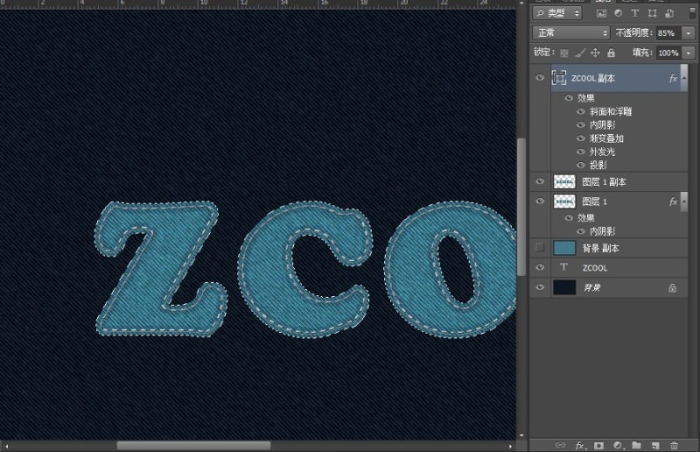Open the blend mode 正常 dropdown
Image resolution: width=700 pixels, height=452 pixels.
point(572,32)
